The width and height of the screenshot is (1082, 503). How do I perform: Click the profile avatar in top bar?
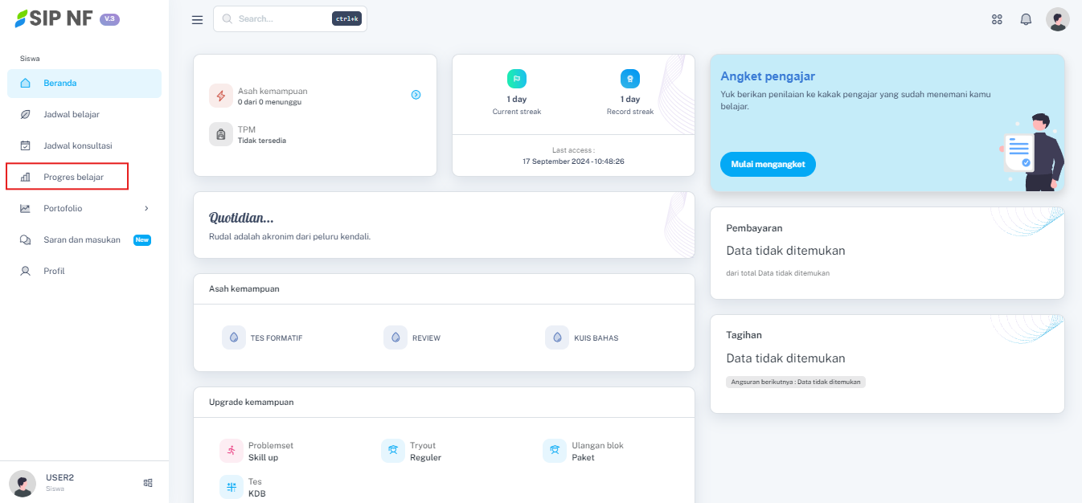pyautogui.click(x=1057, y=20)
